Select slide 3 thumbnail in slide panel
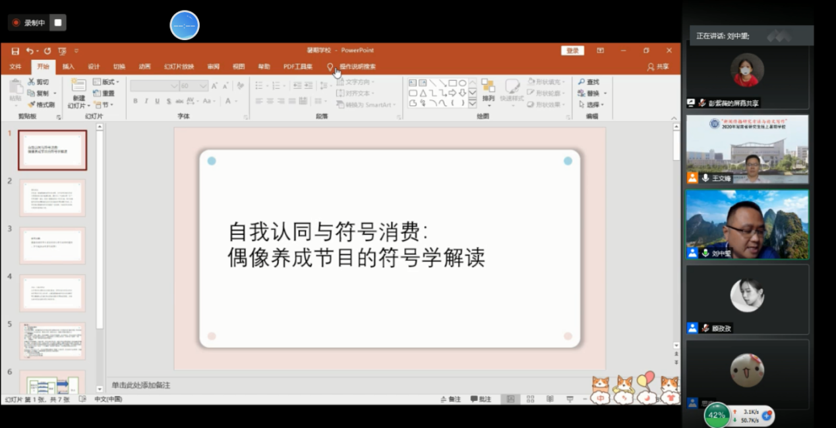The height and width of the screenshot is (428, 836). 52,245
